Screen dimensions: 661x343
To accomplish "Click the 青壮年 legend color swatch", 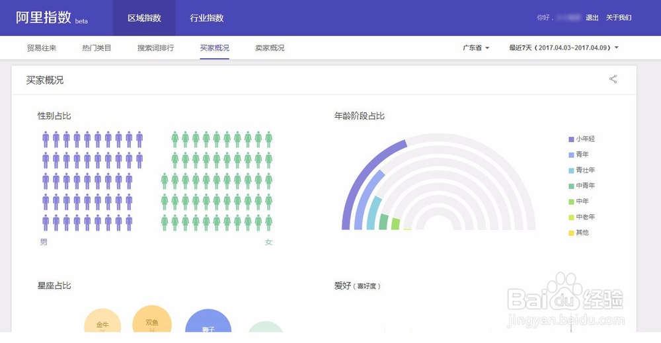I will (571, 171).
